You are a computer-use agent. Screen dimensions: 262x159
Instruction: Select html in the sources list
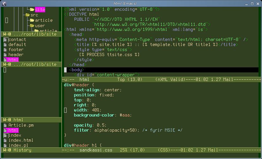(13, 60)
